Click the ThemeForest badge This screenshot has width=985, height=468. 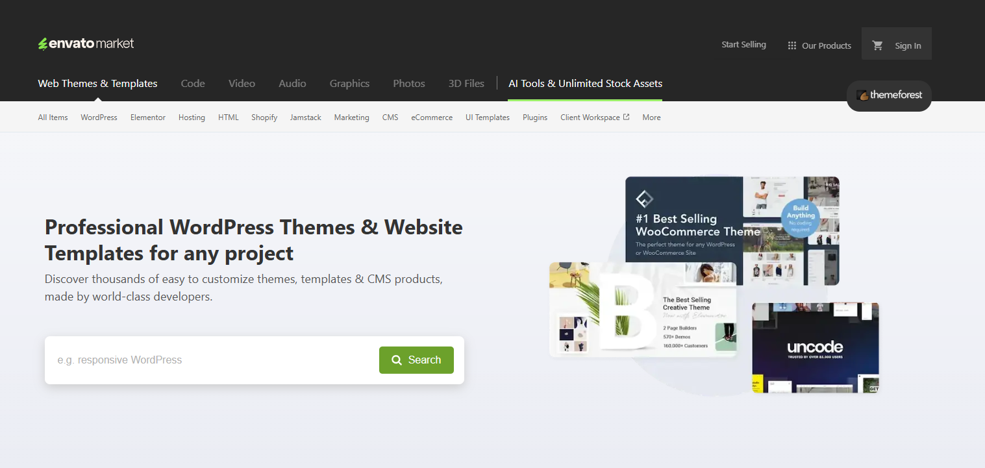point(889,95)
